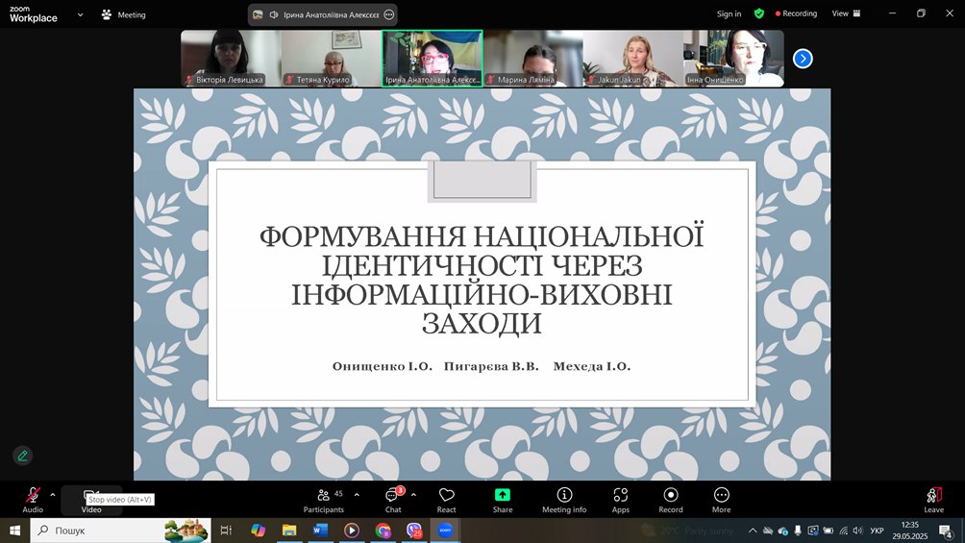Open the Windows Start menu
This screenshot has width=965, height=543.
[14, 531]
